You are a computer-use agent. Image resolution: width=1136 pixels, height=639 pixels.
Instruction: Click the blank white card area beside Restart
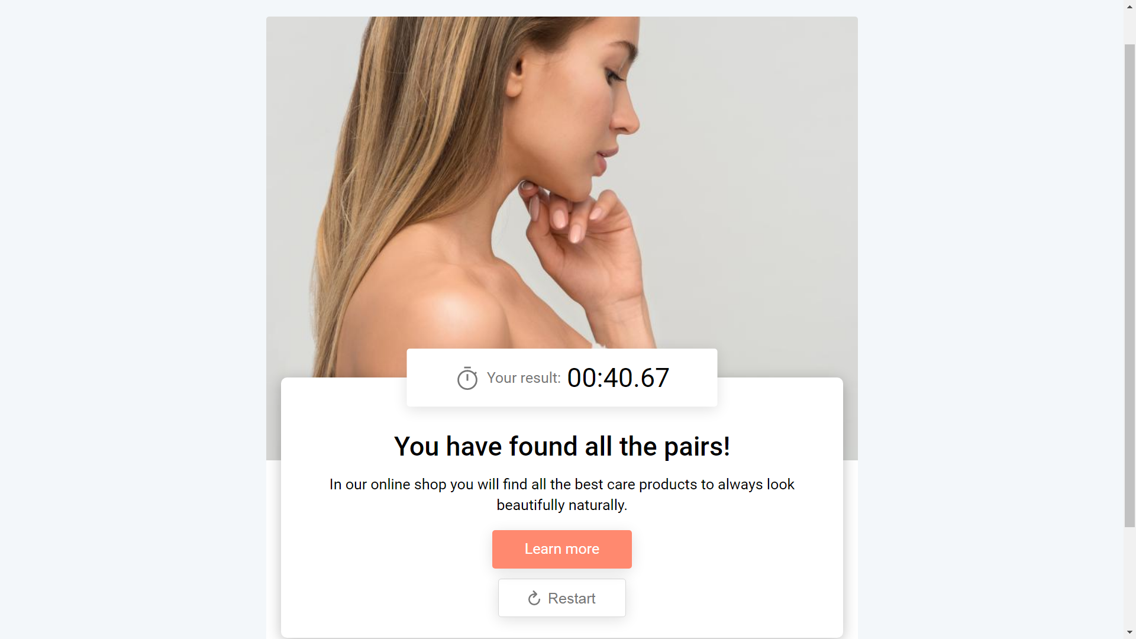pyautogui.click(x=734, y=598)
